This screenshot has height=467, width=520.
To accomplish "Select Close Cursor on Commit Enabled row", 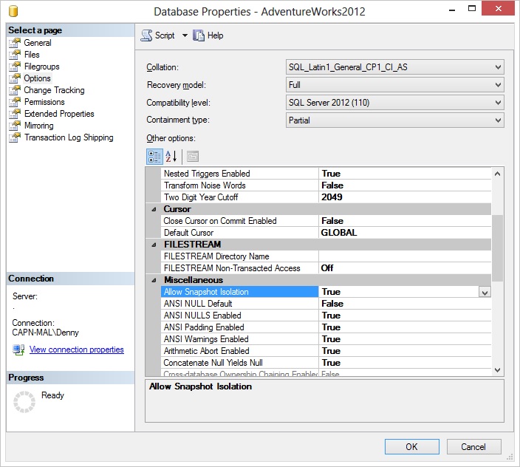I will click(326, 221).
